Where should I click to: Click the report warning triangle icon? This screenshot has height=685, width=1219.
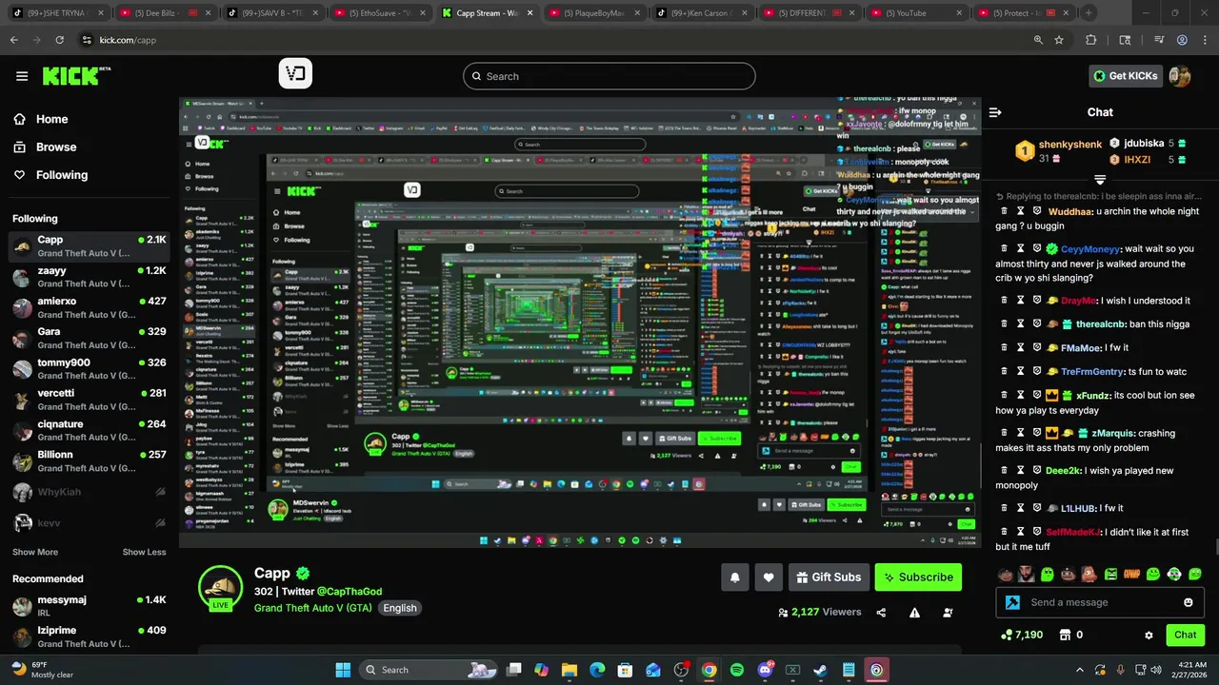914,613
